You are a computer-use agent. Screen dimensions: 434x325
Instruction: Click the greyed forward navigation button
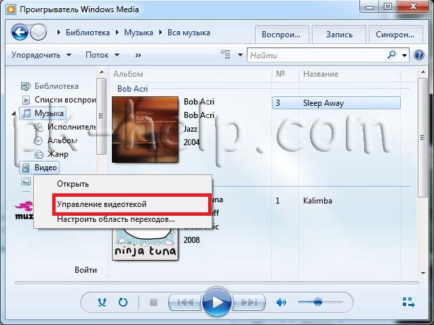click(x=38, y=33)
